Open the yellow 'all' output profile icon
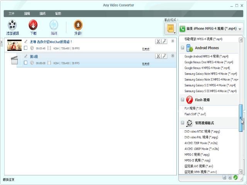Screen dimensions: 247x185 (x=170, y=29)
